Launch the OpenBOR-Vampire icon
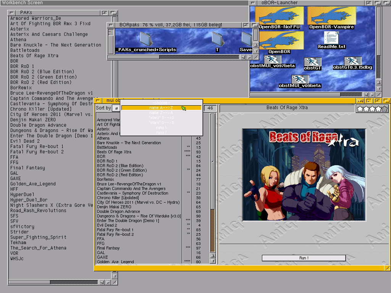Screen dimensions: 391x293 pos(331,16)
